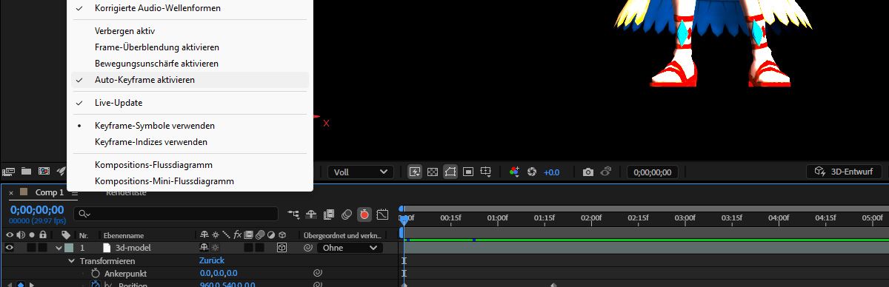Select Keyframe-Indizes verwenden option
The width and height of the screenshot is (889, 287).
(x=190, y=142)
